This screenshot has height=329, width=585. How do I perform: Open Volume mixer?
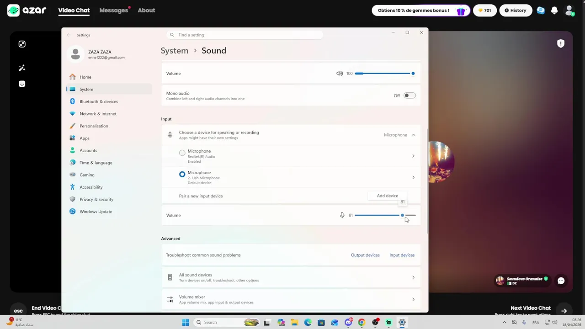click(x=291, y=299)
